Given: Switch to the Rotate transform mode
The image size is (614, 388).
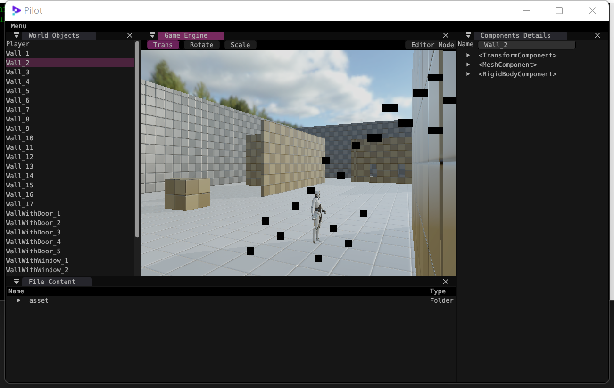Looking at the screenshot, I should click(201, 45).
